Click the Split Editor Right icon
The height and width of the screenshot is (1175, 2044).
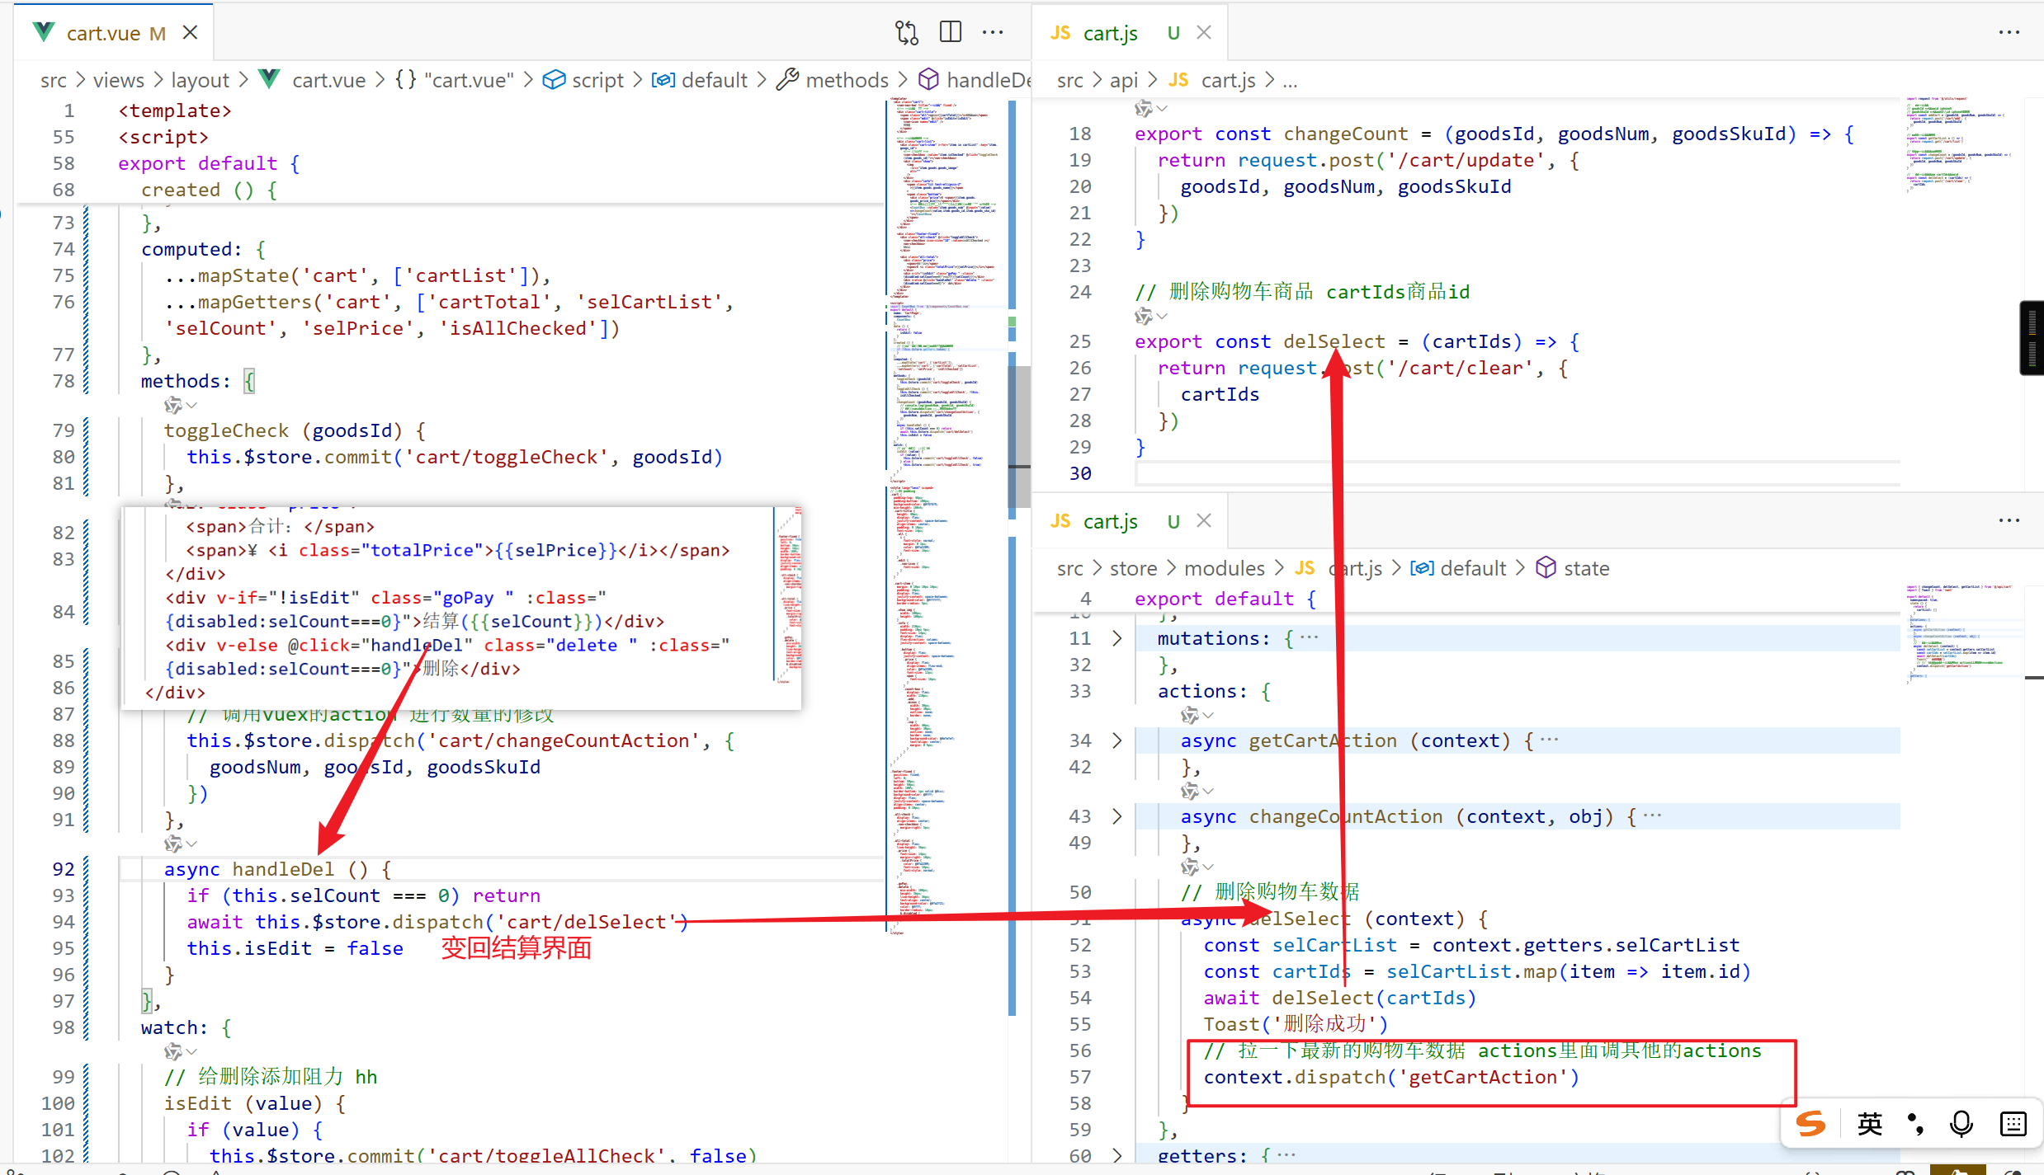[951, 33]
